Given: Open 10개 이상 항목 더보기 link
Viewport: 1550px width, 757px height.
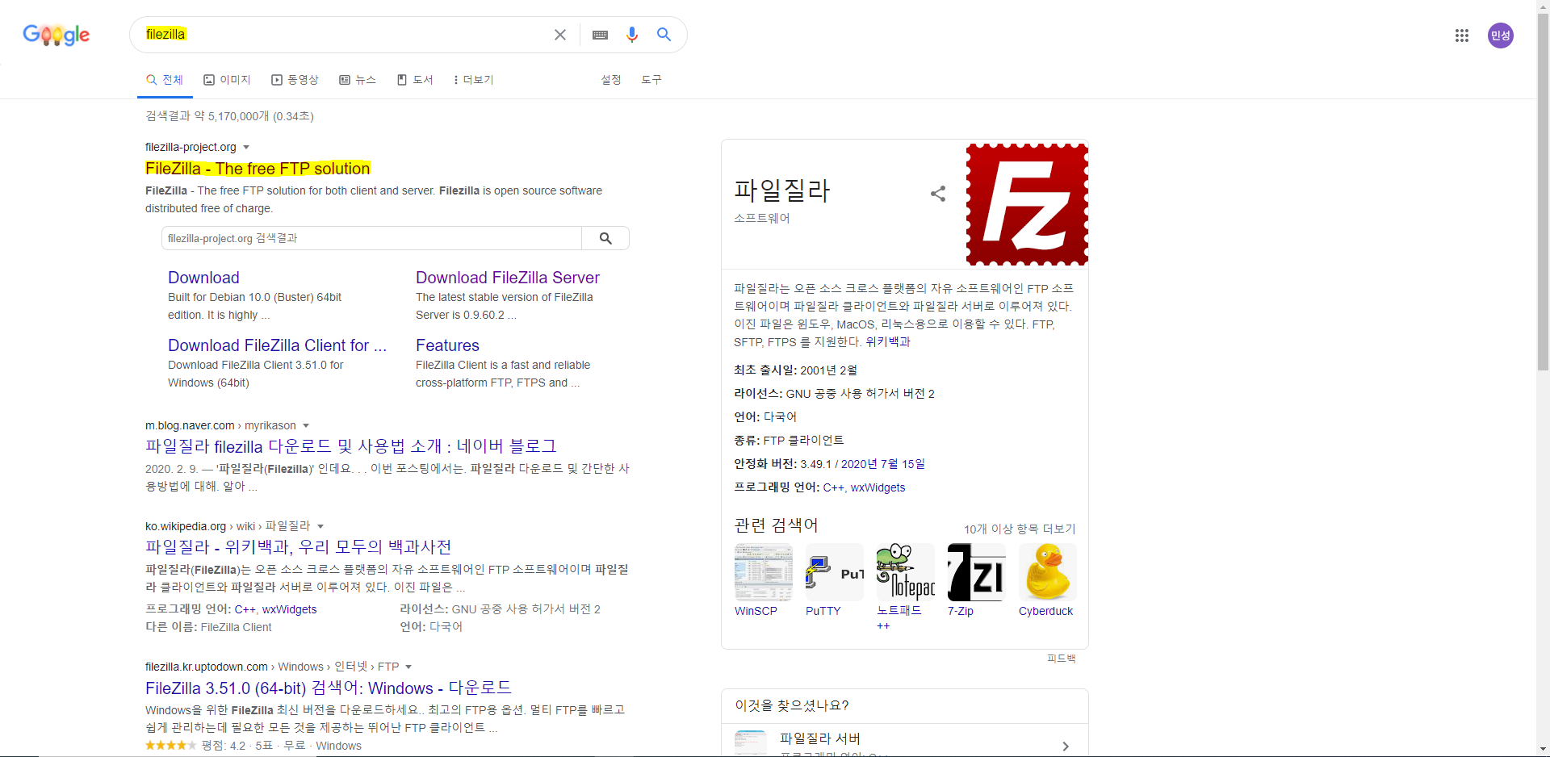Looking at the screenshot, I should point(1020,529).
